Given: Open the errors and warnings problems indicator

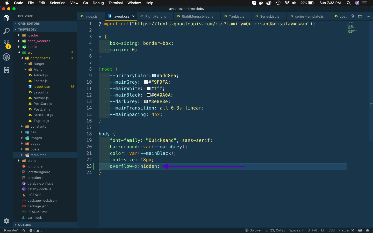Looking at the screenshot, I should tap(36, 230).
